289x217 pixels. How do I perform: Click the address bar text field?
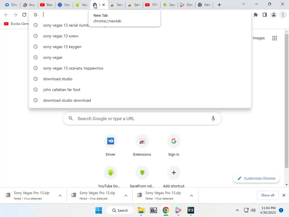tap(140, 15)
